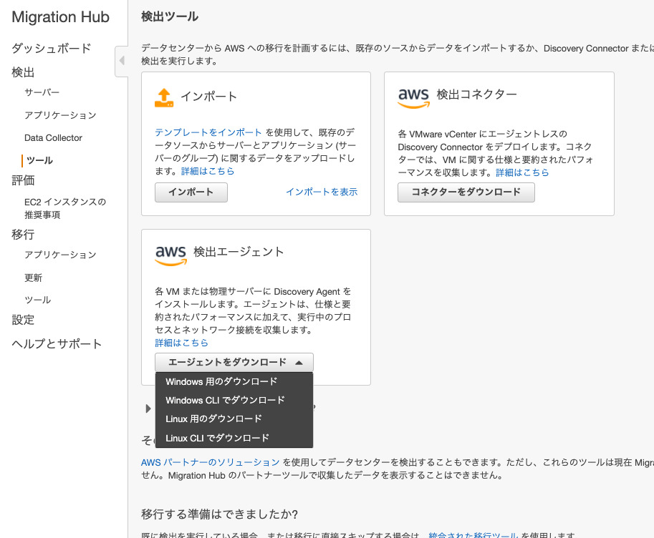The width and height of the screenshot is (654, 538).
Task: Follow the テンプレートをインポート link
Action: (x=208, y=132)
